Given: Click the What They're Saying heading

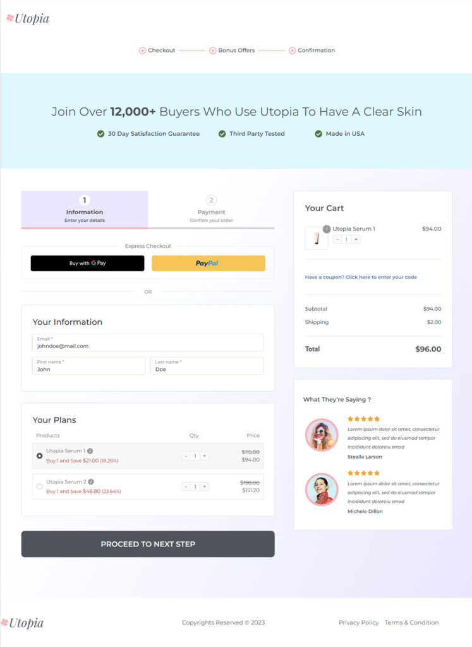Looking at the screenshot, I should (x=337, y=399).
